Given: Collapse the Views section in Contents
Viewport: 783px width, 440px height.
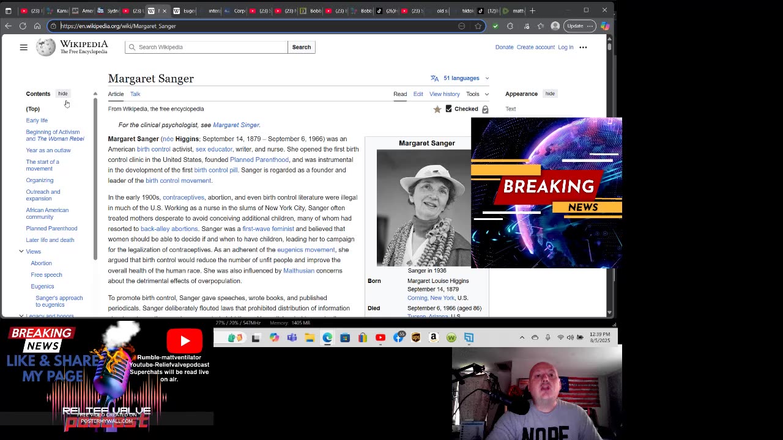Looking at the screenshot, I should click(x=21, y=252).
